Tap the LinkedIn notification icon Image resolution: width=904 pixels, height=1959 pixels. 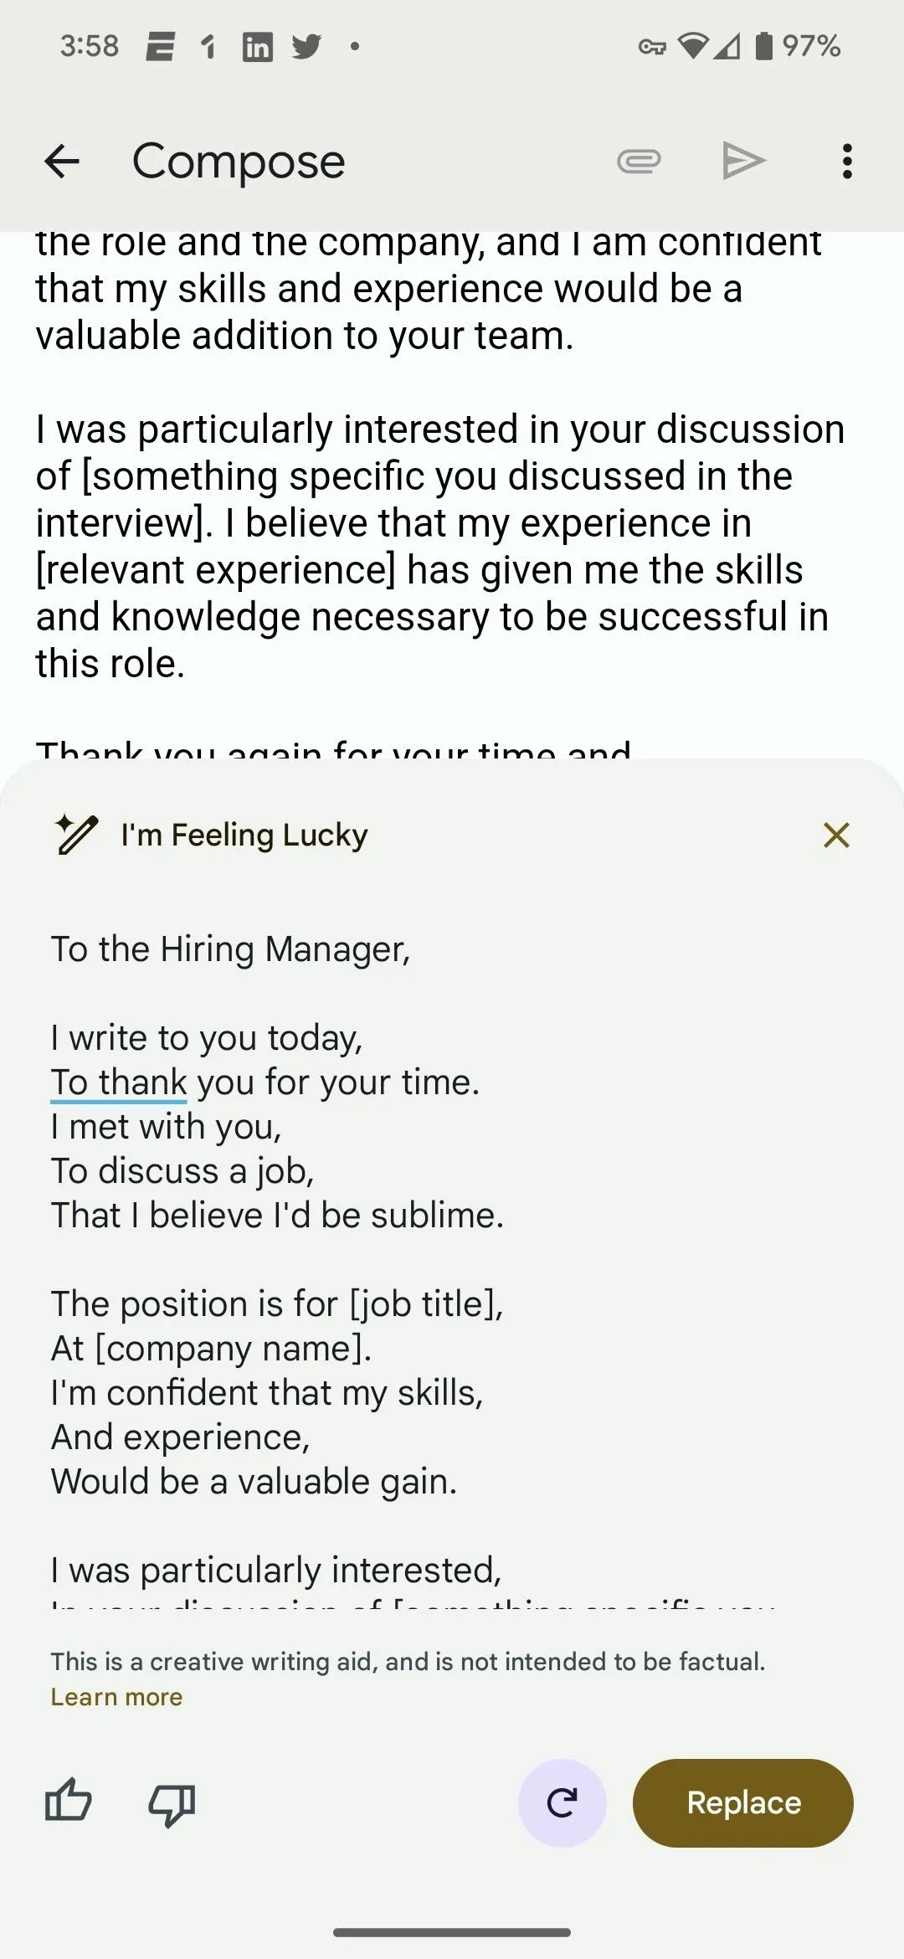257,46
